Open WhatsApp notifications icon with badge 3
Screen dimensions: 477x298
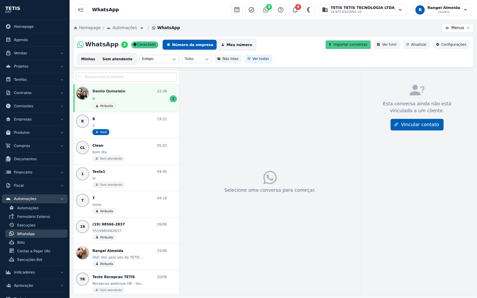pyautogui.click(x=266, y=10)
